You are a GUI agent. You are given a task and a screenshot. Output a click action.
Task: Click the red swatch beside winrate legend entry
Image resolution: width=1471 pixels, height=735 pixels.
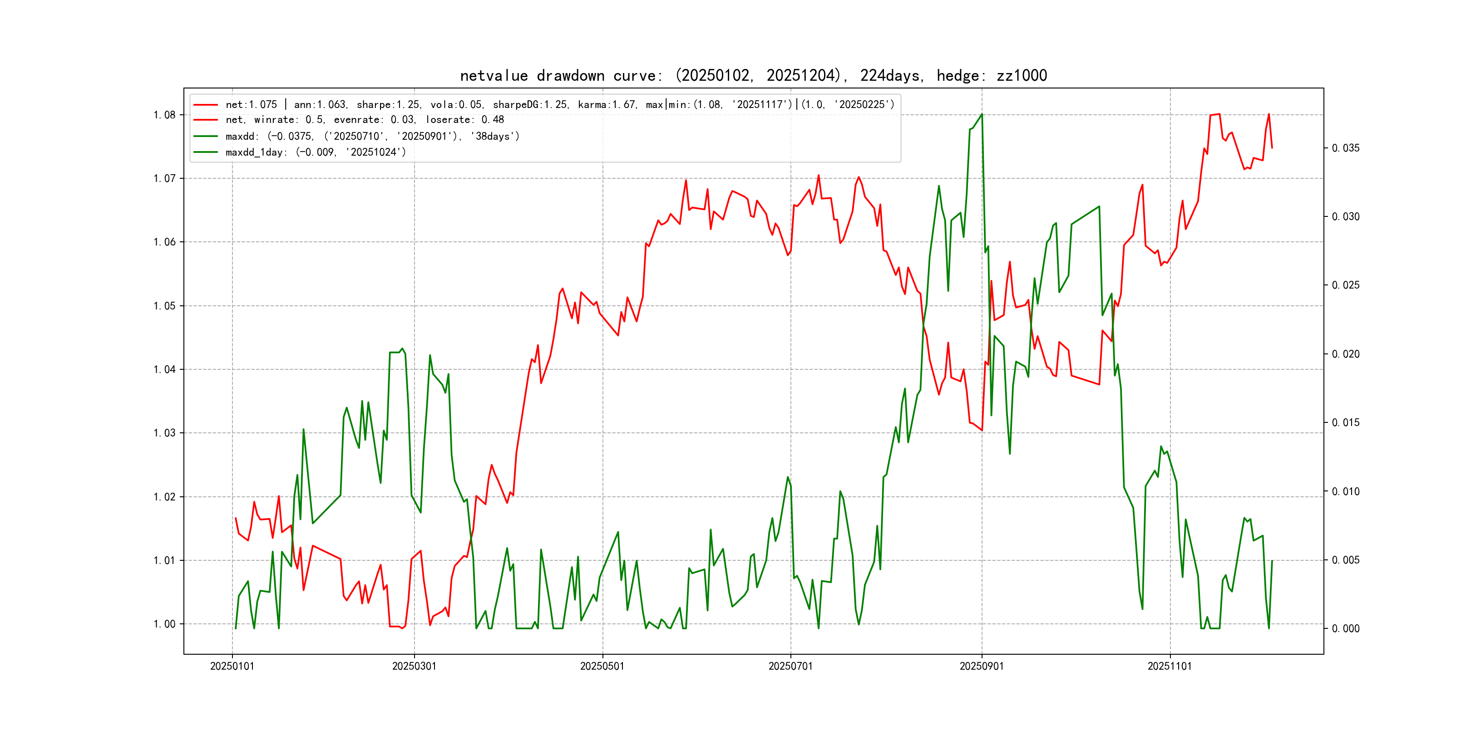206,120
